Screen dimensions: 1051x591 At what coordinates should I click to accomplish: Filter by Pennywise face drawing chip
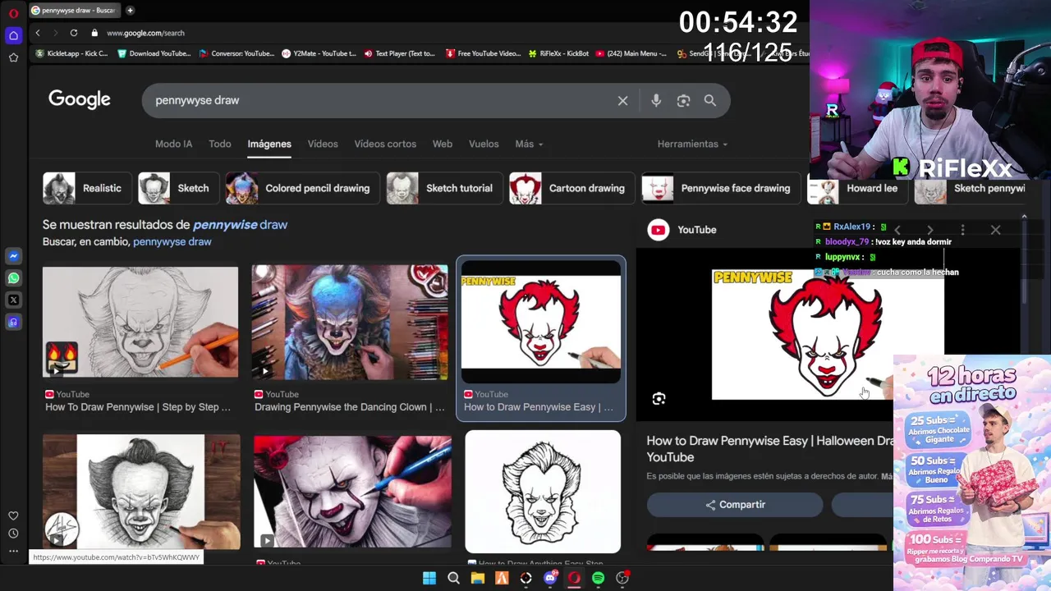pyautogui.click(x=721, y=188)
